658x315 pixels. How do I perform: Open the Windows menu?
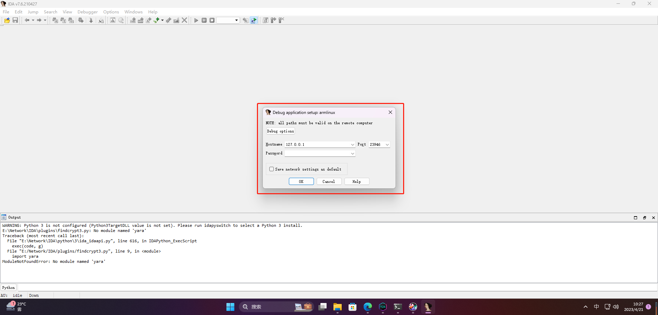[x=133, y=12]
